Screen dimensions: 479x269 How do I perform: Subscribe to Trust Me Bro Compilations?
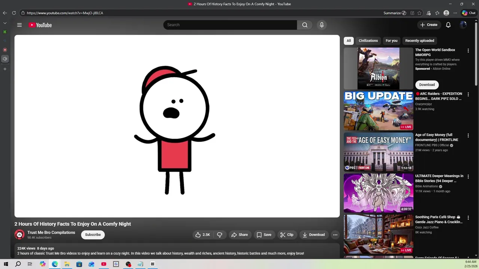coord(93,235)
